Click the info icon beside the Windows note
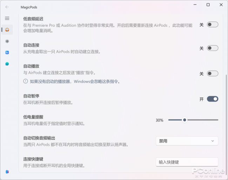This screenshot has width=228, height=180. click(26, 81)
